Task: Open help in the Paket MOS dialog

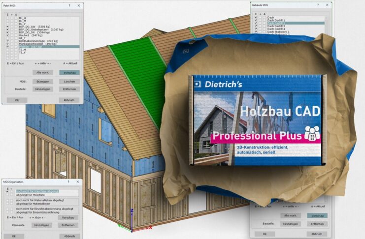Action: click(x=69, y=5)
